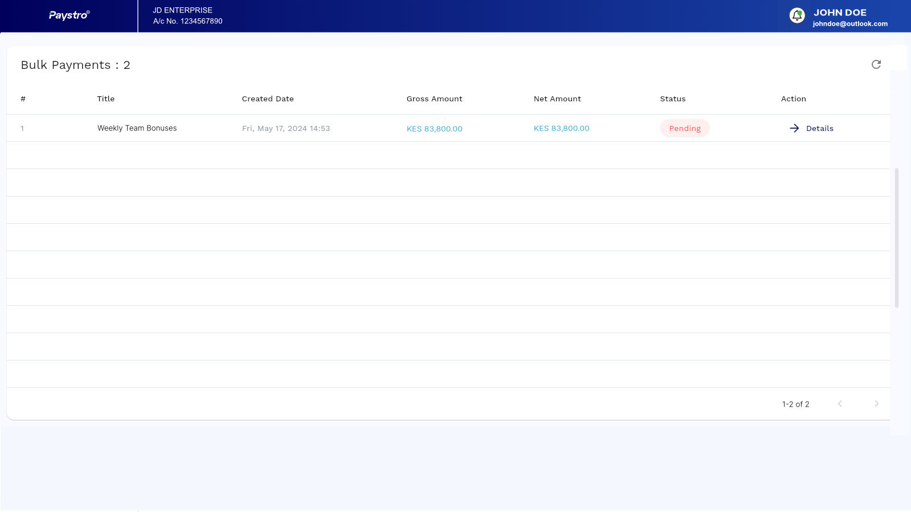Click the Details arrow icon
The width and height of the screenshot is (911, 512).
pos(794,128)
